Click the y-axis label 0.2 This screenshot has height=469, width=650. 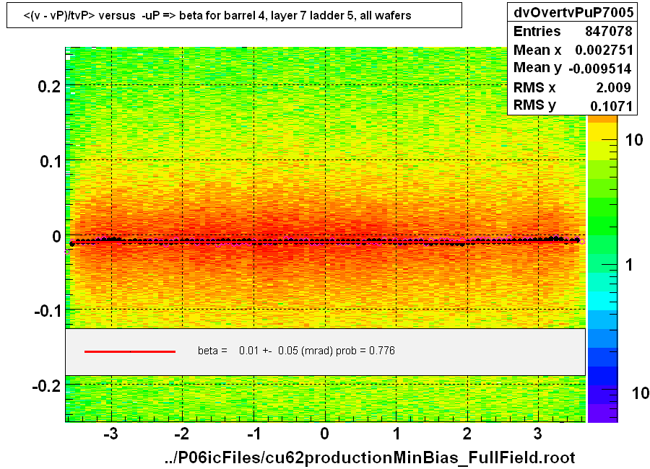pos(49,87)
